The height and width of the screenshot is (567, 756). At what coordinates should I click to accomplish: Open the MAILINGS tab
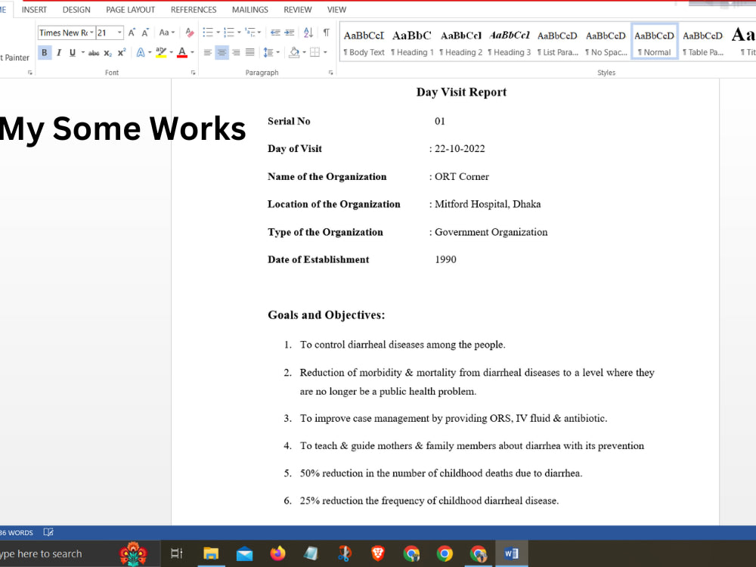(249, 10)
